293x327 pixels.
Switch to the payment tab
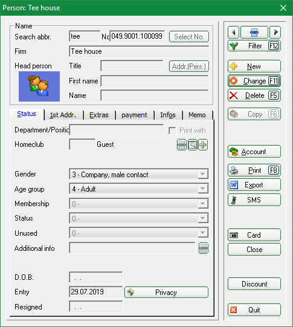click(134, 115)
